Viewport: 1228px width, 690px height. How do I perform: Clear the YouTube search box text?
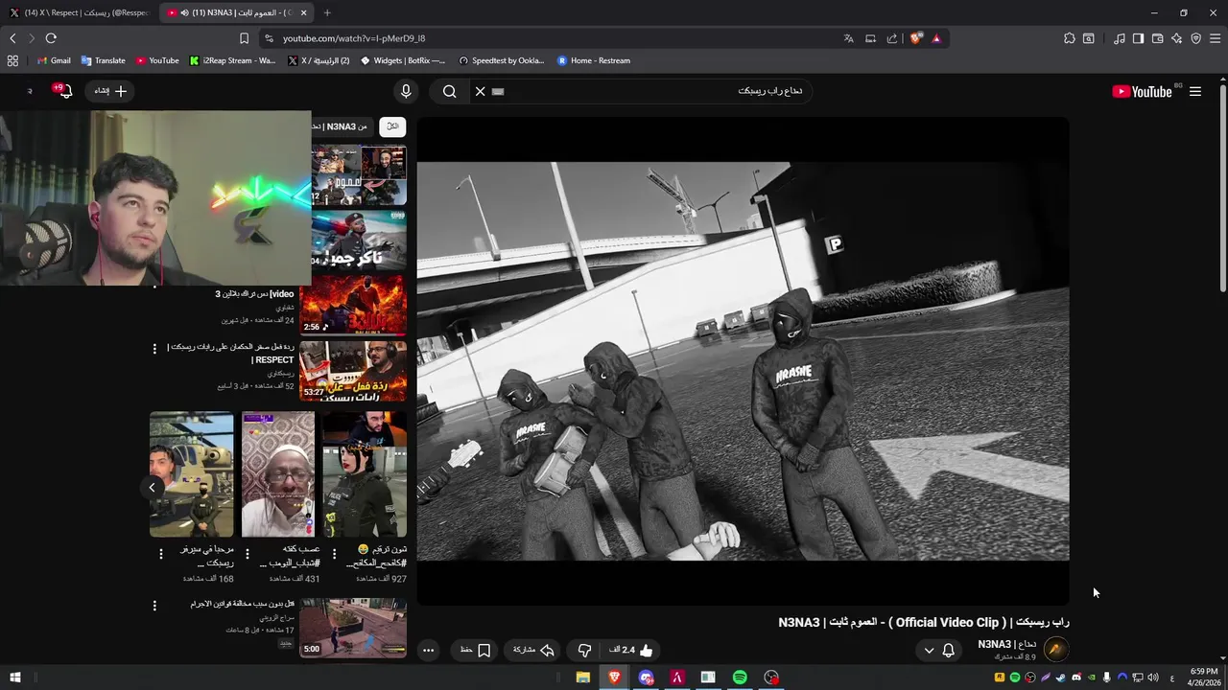point(481,91)
